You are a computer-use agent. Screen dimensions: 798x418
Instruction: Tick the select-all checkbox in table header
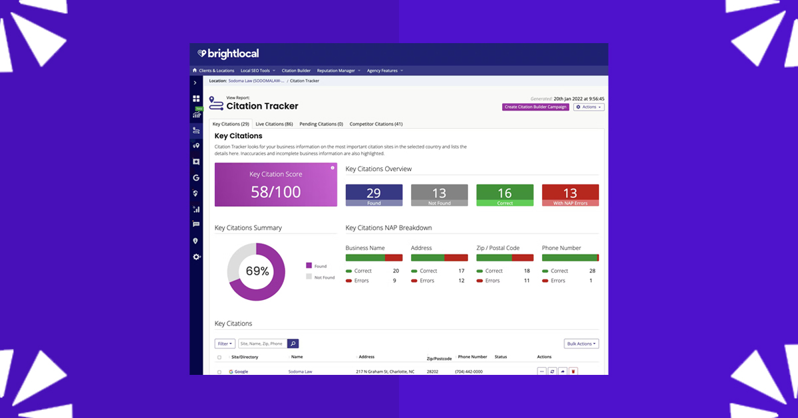(219, 357)
